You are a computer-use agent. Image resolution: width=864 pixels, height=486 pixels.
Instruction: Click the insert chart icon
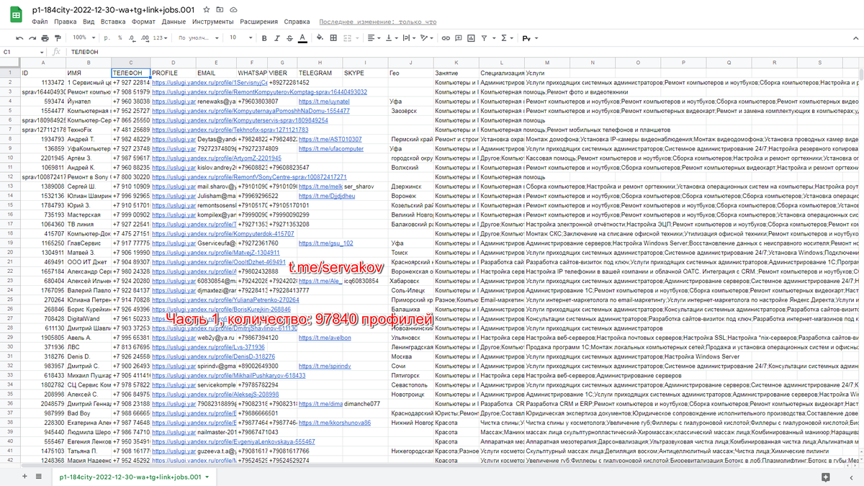(470, 37)
